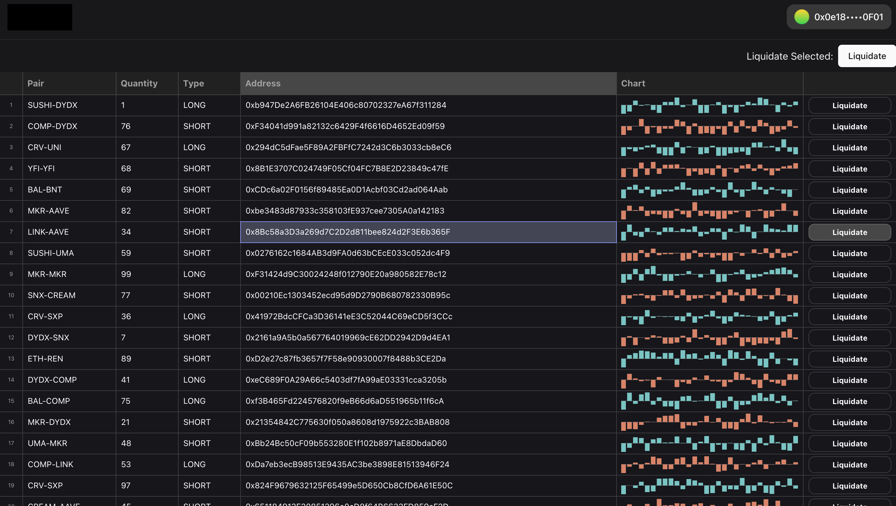The width and height of the screenshot is (896, 506).
Task: Click the ETH-REN green chart sparkline
Action: [x=710, y=359]
